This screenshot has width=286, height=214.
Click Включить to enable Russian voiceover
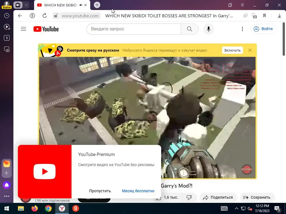point(232,50)
